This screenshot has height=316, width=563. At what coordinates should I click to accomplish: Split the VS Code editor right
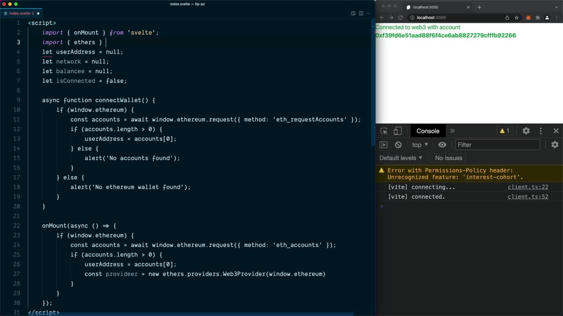pyautogui.click(x=361, y=13)
